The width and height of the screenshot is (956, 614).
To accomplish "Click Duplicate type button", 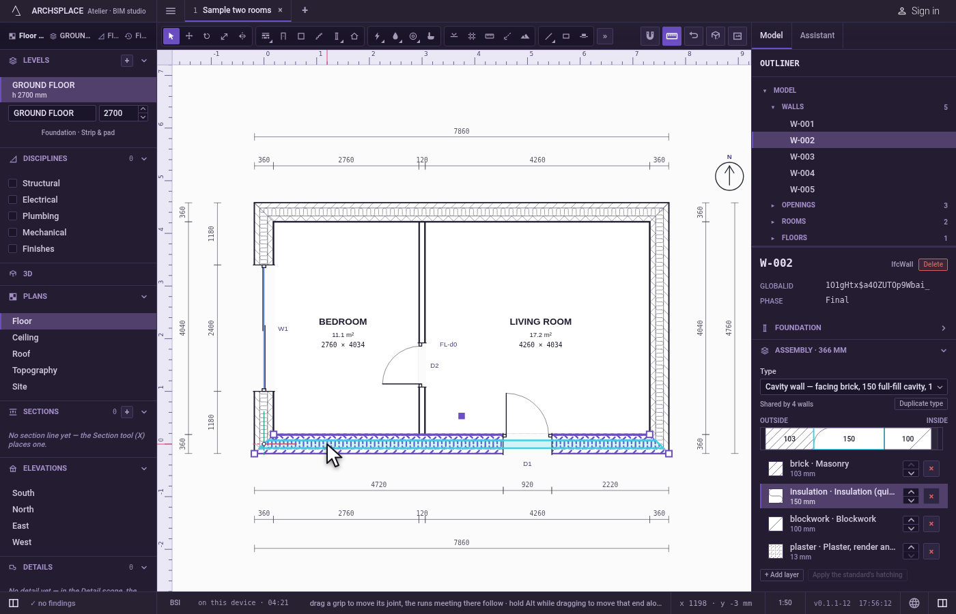I will coord(921,404).
